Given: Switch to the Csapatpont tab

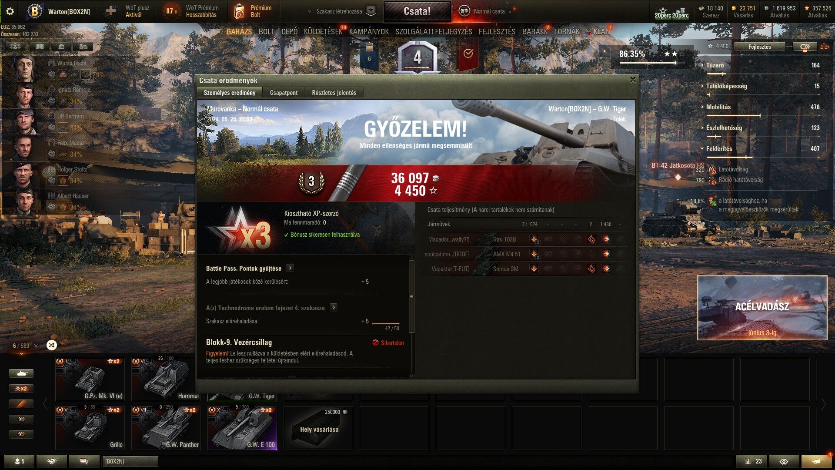Looking at the screenshot, I should (284, 93).
